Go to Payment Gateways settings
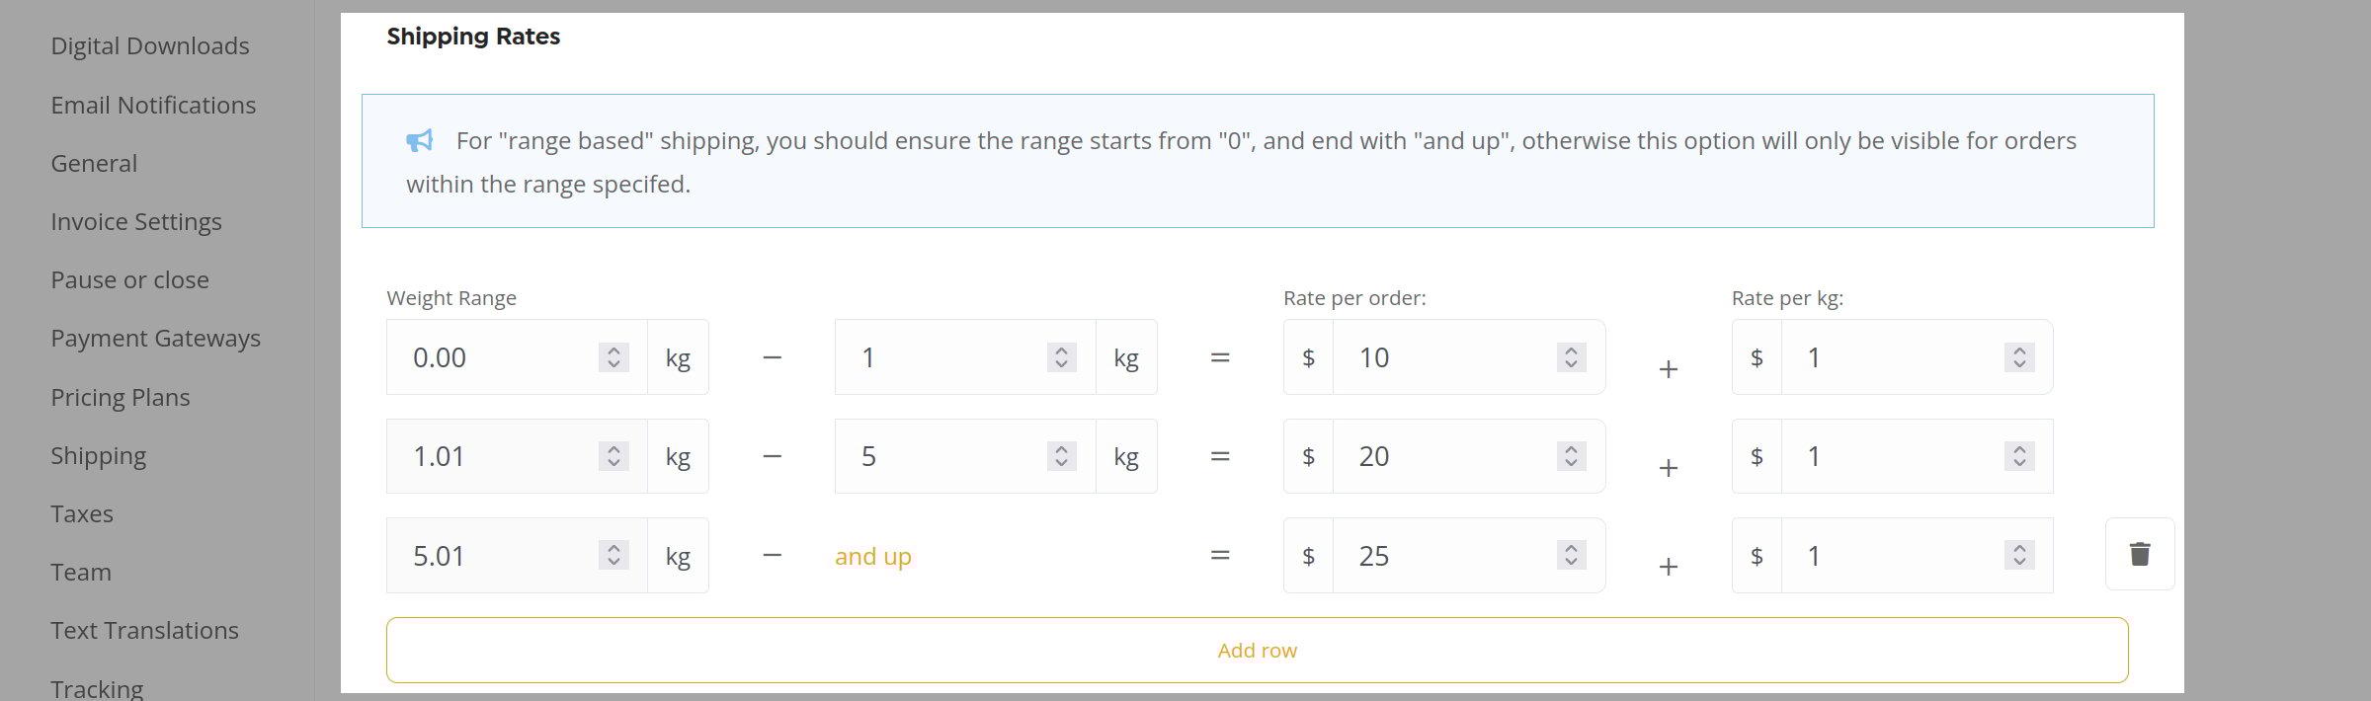This screenshot has height=701, width=2371. click(x=156, y=338)
